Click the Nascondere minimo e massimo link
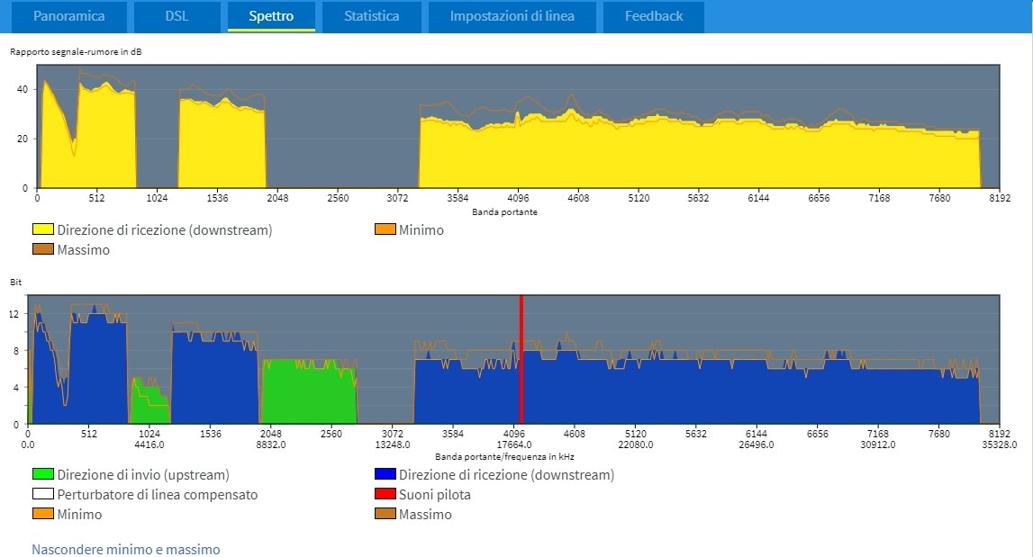The height and width of the screenshot is (557, 1033). point(125,549)
